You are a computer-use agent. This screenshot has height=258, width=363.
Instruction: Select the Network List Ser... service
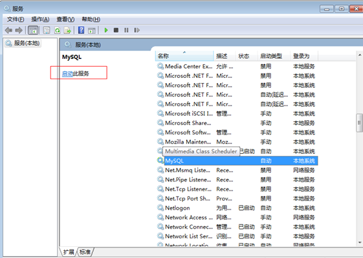pos(237,236)
